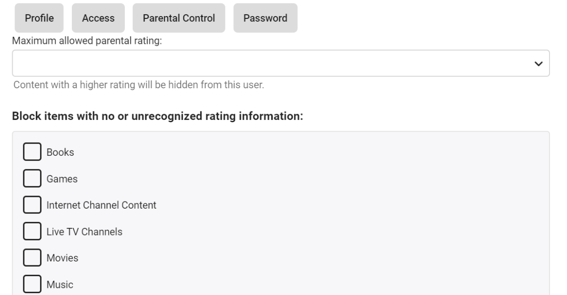Click the "Internet Channel Content" label text
The image size is (567, 295).
[x=101, y=205]
